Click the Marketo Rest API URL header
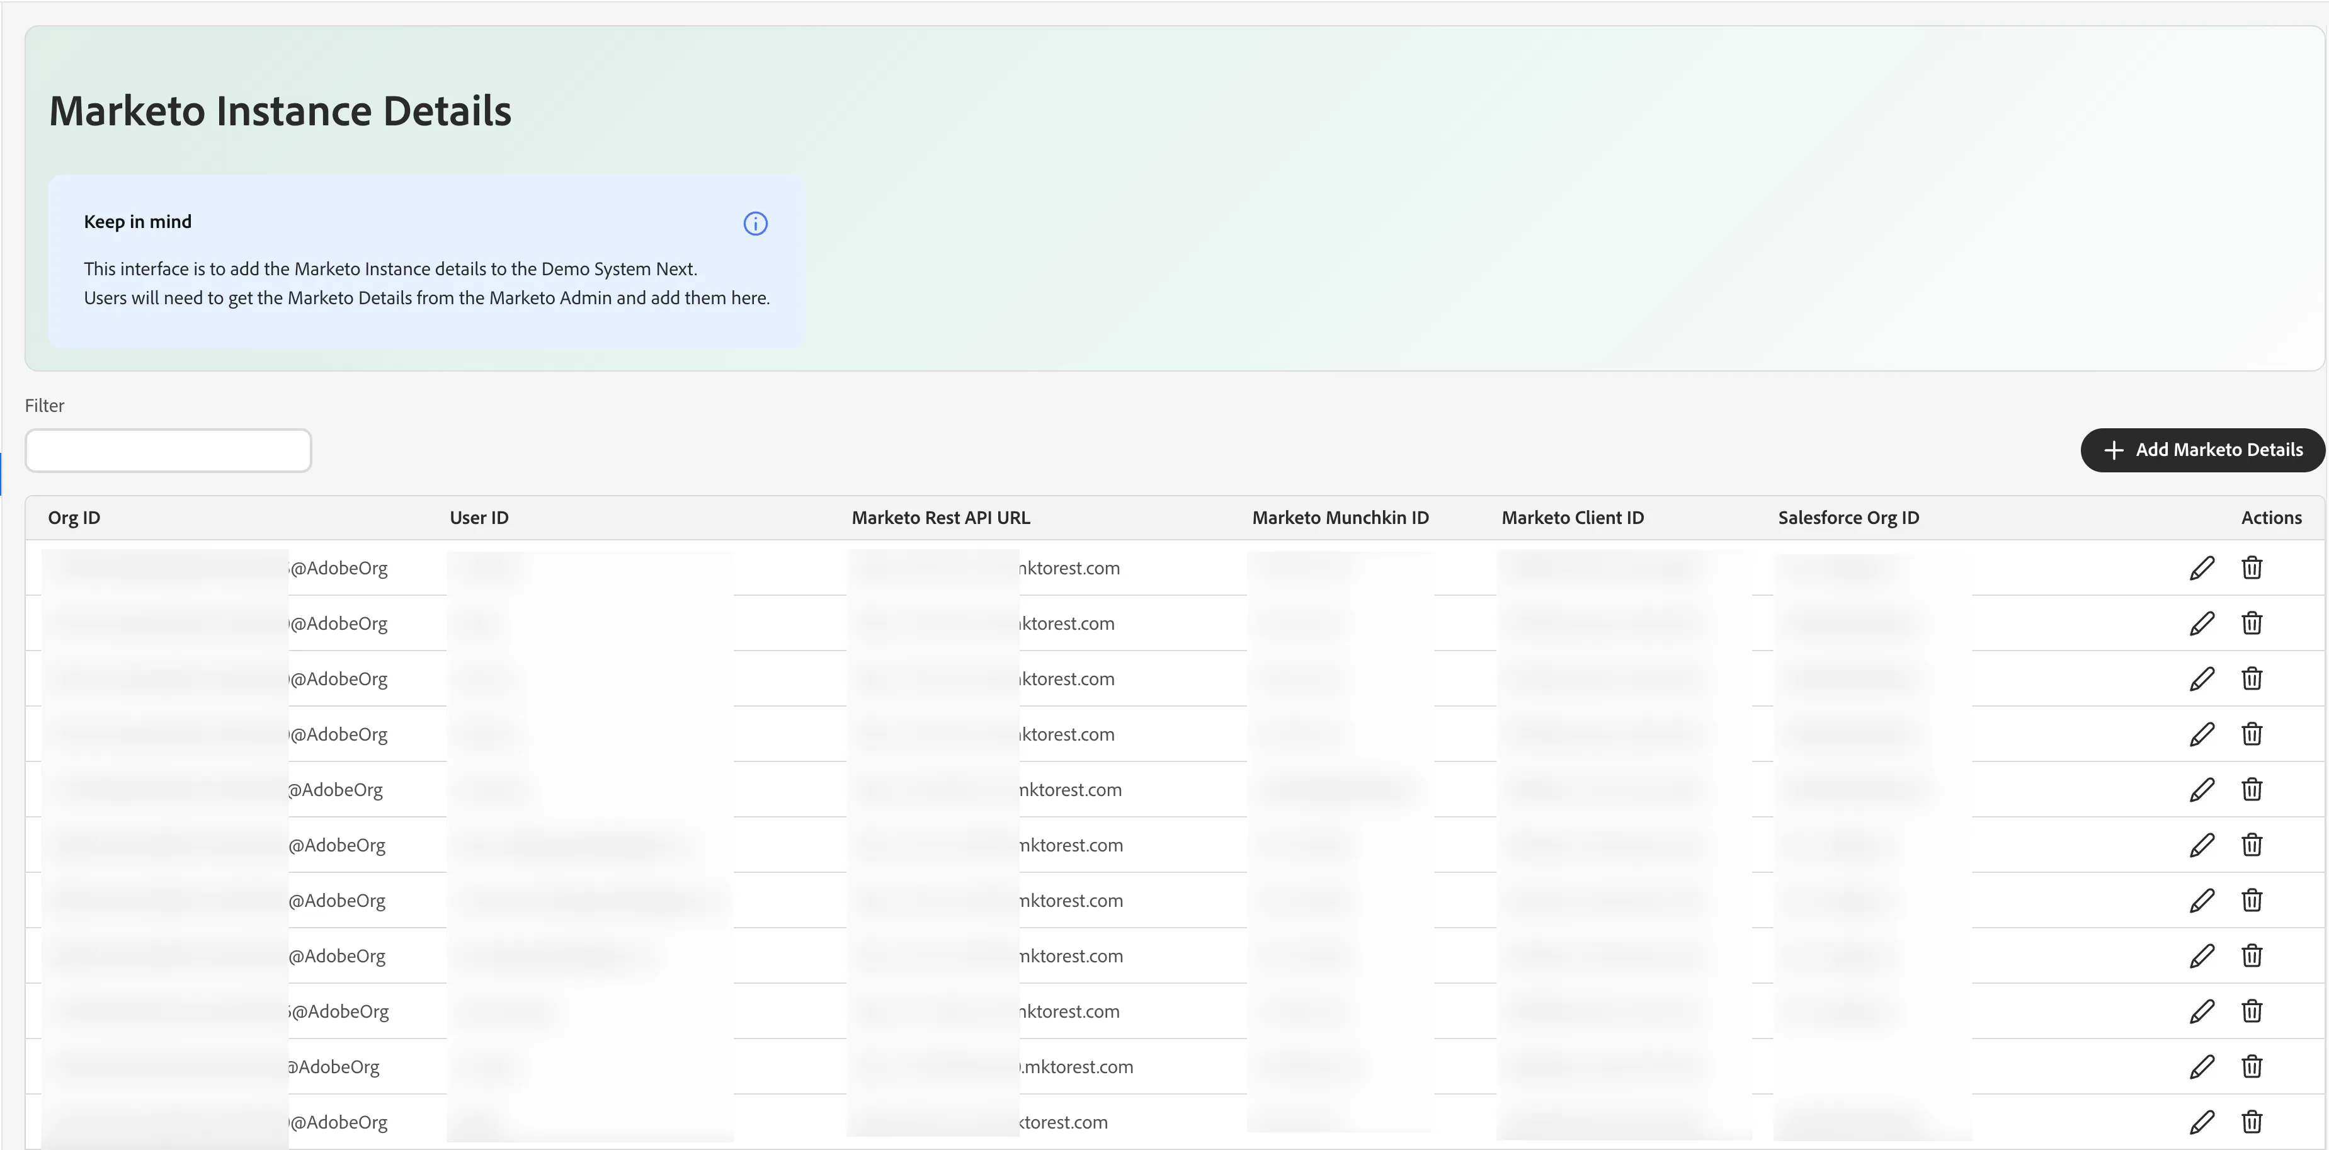 tap(940, 518)
